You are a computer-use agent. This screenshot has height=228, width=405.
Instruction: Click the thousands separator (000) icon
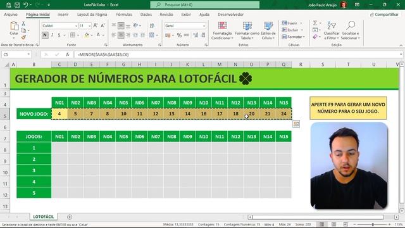187,35
